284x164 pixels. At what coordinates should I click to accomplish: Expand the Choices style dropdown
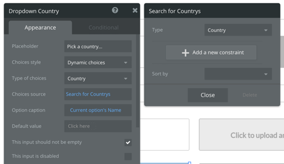[x=98, y=62]
